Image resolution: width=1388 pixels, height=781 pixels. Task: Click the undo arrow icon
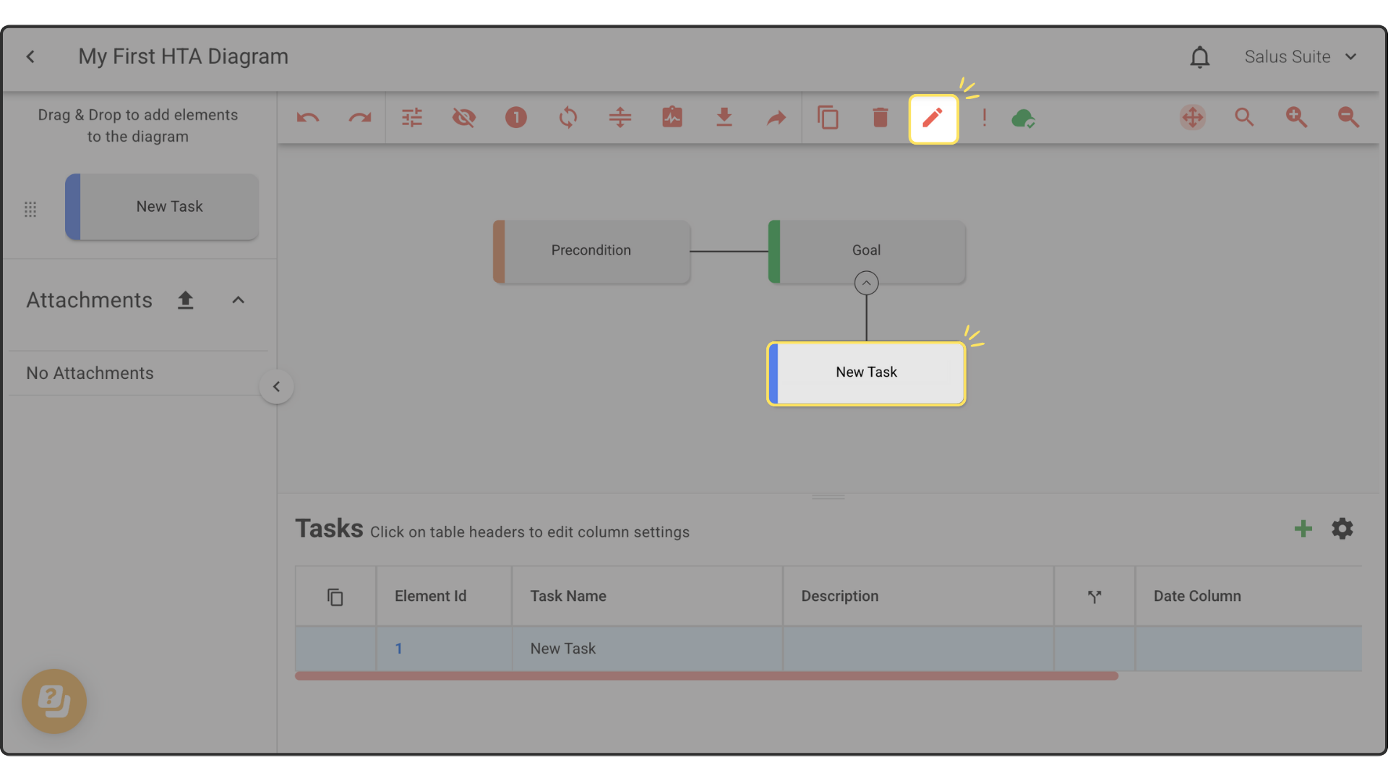pyautogui.click(x=308, y=118)
